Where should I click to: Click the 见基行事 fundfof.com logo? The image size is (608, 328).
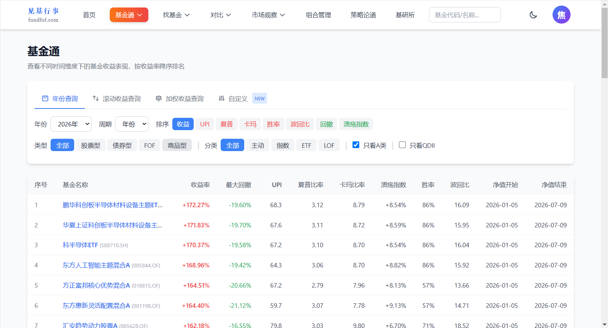click(x=43, y=15)
